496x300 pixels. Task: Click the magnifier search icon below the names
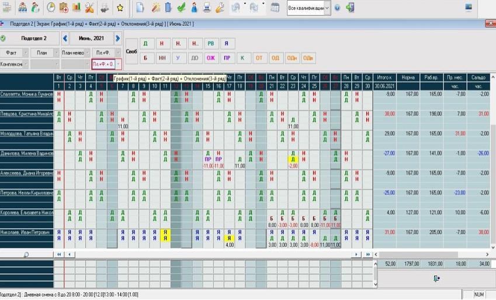[26, 255]
